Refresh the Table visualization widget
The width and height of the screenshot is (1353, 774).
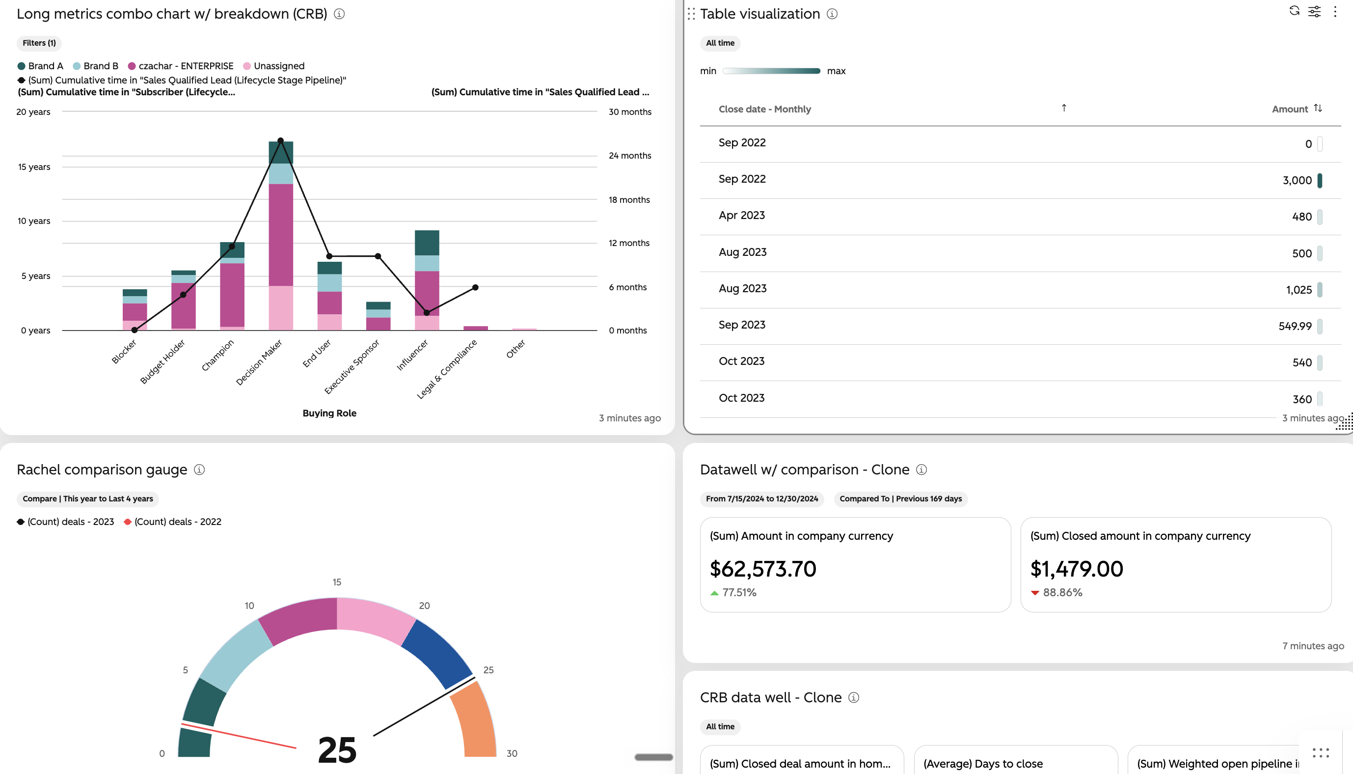point(1295,11)
